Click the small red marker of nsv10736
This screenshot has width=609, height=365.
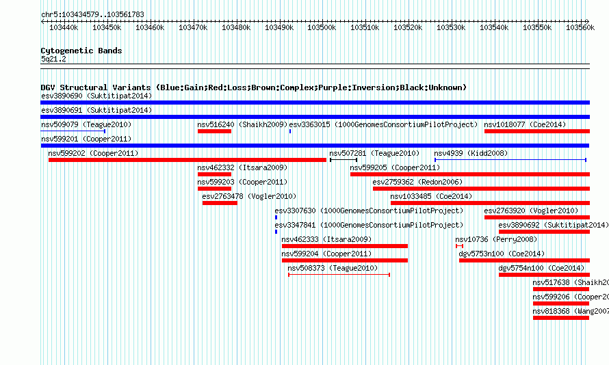[459, 246]
